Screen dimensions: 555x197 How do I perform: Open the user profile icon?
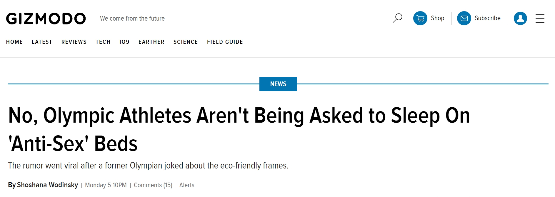pyautogui.click(x=520, y=18)
